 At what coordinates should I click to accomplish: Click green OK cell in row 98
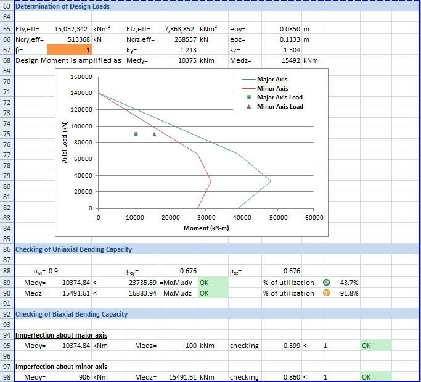point(376,377)
